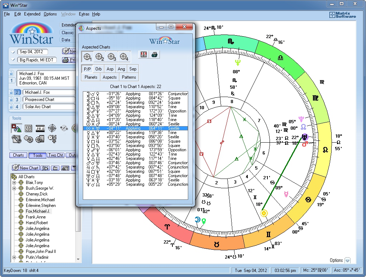Screen dimensions: 366x277
Task: Sort aspects by Sep
Action: coord(133,69)
